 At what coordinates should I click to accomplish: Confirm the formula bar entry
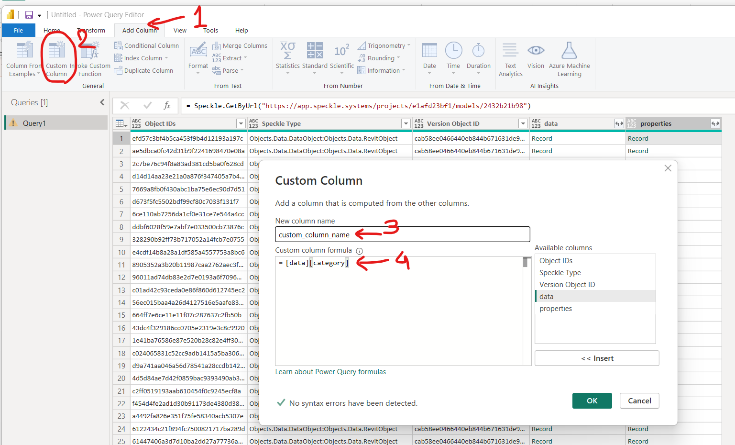coord(147,105)
